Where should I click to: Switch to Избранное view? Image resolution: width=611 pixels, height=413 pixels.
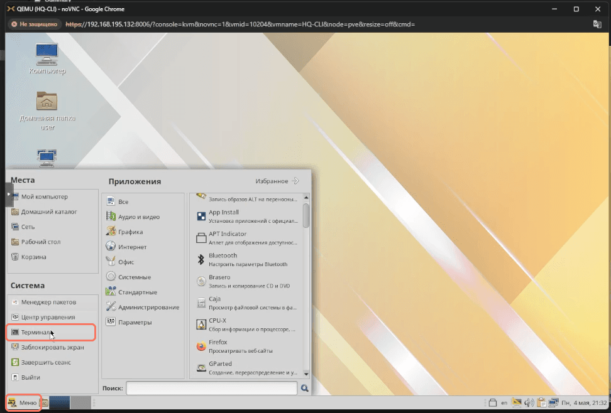click(277, 181)
